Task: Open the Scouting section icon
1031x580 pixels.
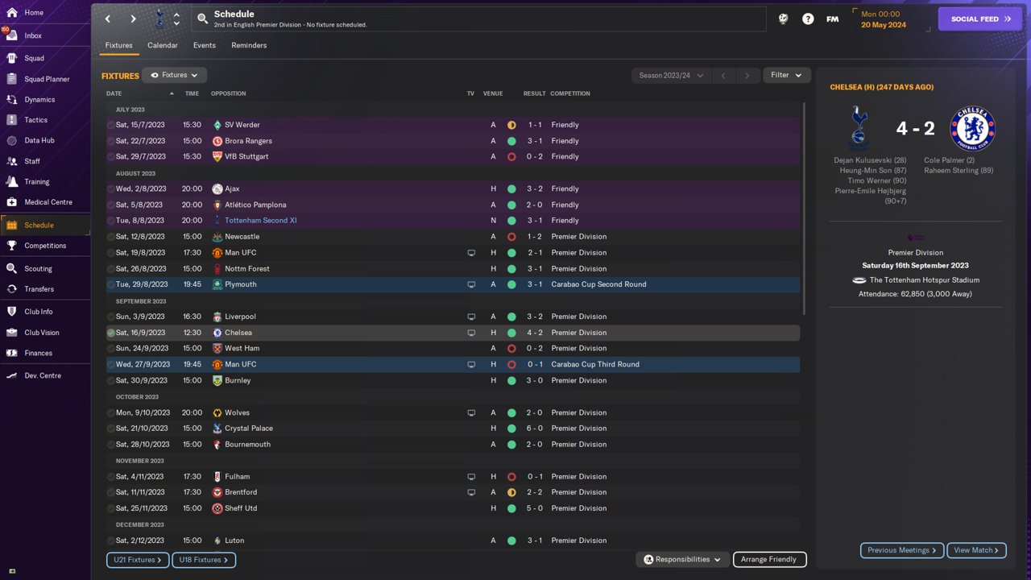Action: pos(11,268)
